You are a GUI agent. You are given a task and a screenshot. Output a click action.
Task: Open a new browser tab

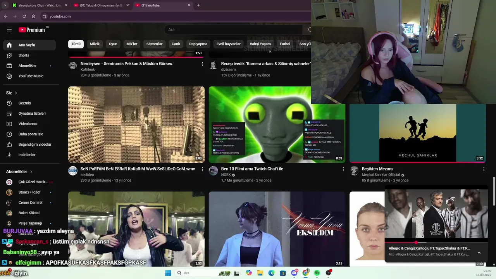tap(198, 5)
